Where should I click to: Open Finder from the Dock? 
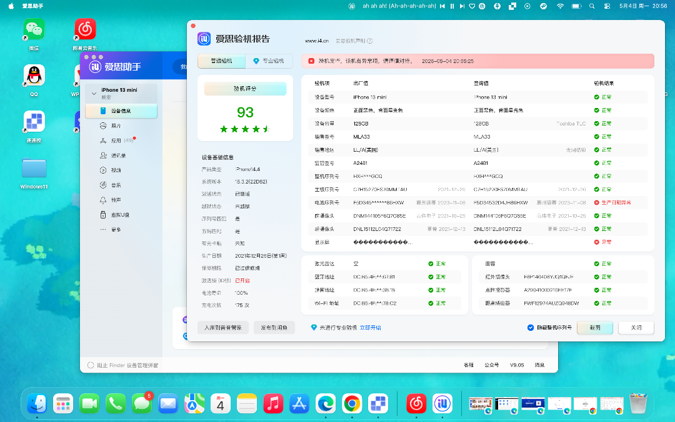pyautogui.click(x=37, y=404)
